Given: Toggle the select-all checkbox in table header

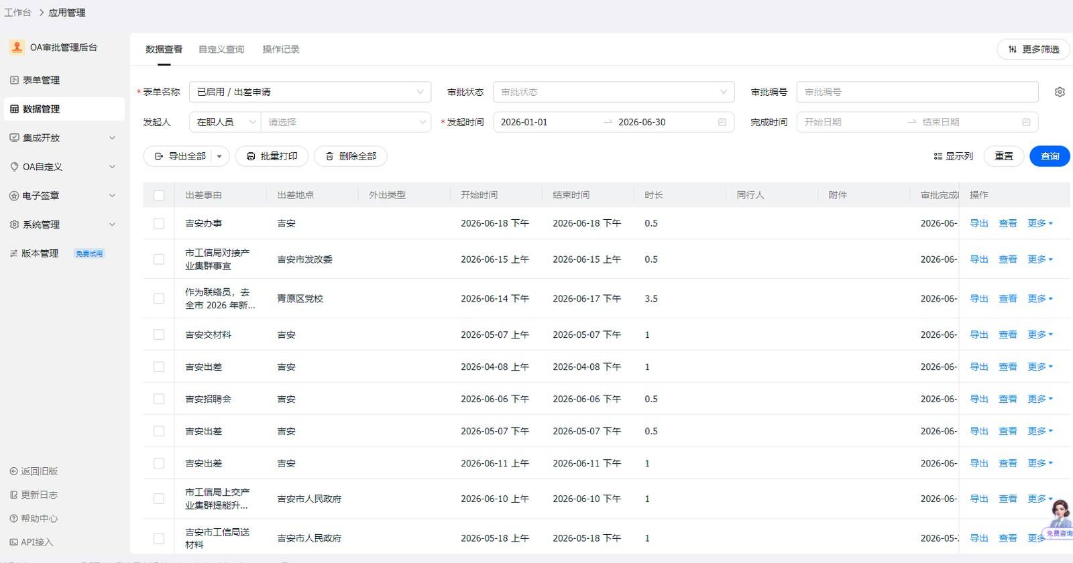Looking at the screenshot, I should (x=159, y=195).
